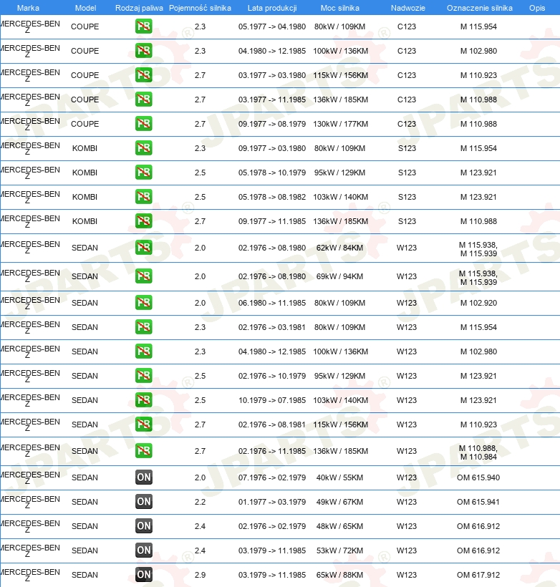Image resolution: width=560 pixels, height=587 pixels.
Task: Click the Moc silnika column header
Action: (339, 8)
